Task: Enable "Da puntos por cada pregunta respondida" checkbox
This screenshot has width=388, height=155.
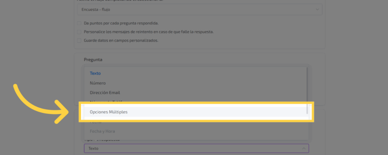Action: [x=79, y=23]
